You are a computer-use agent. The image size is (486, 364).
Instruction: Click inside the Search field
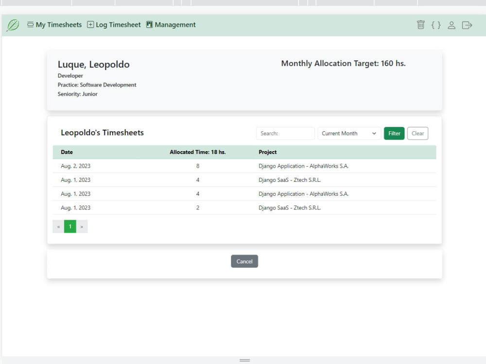pyautogui.click(x=285, y=133)
